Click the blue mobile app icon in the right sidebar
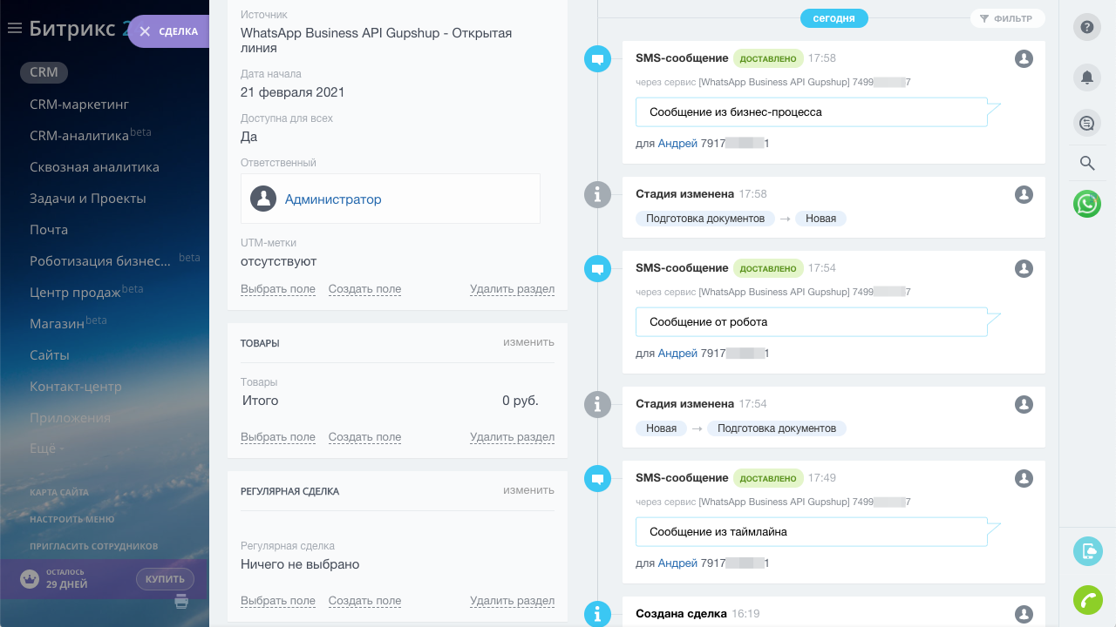This screenshot has width=1116, height=627. pyautogui.click(x=1087, y=551)
